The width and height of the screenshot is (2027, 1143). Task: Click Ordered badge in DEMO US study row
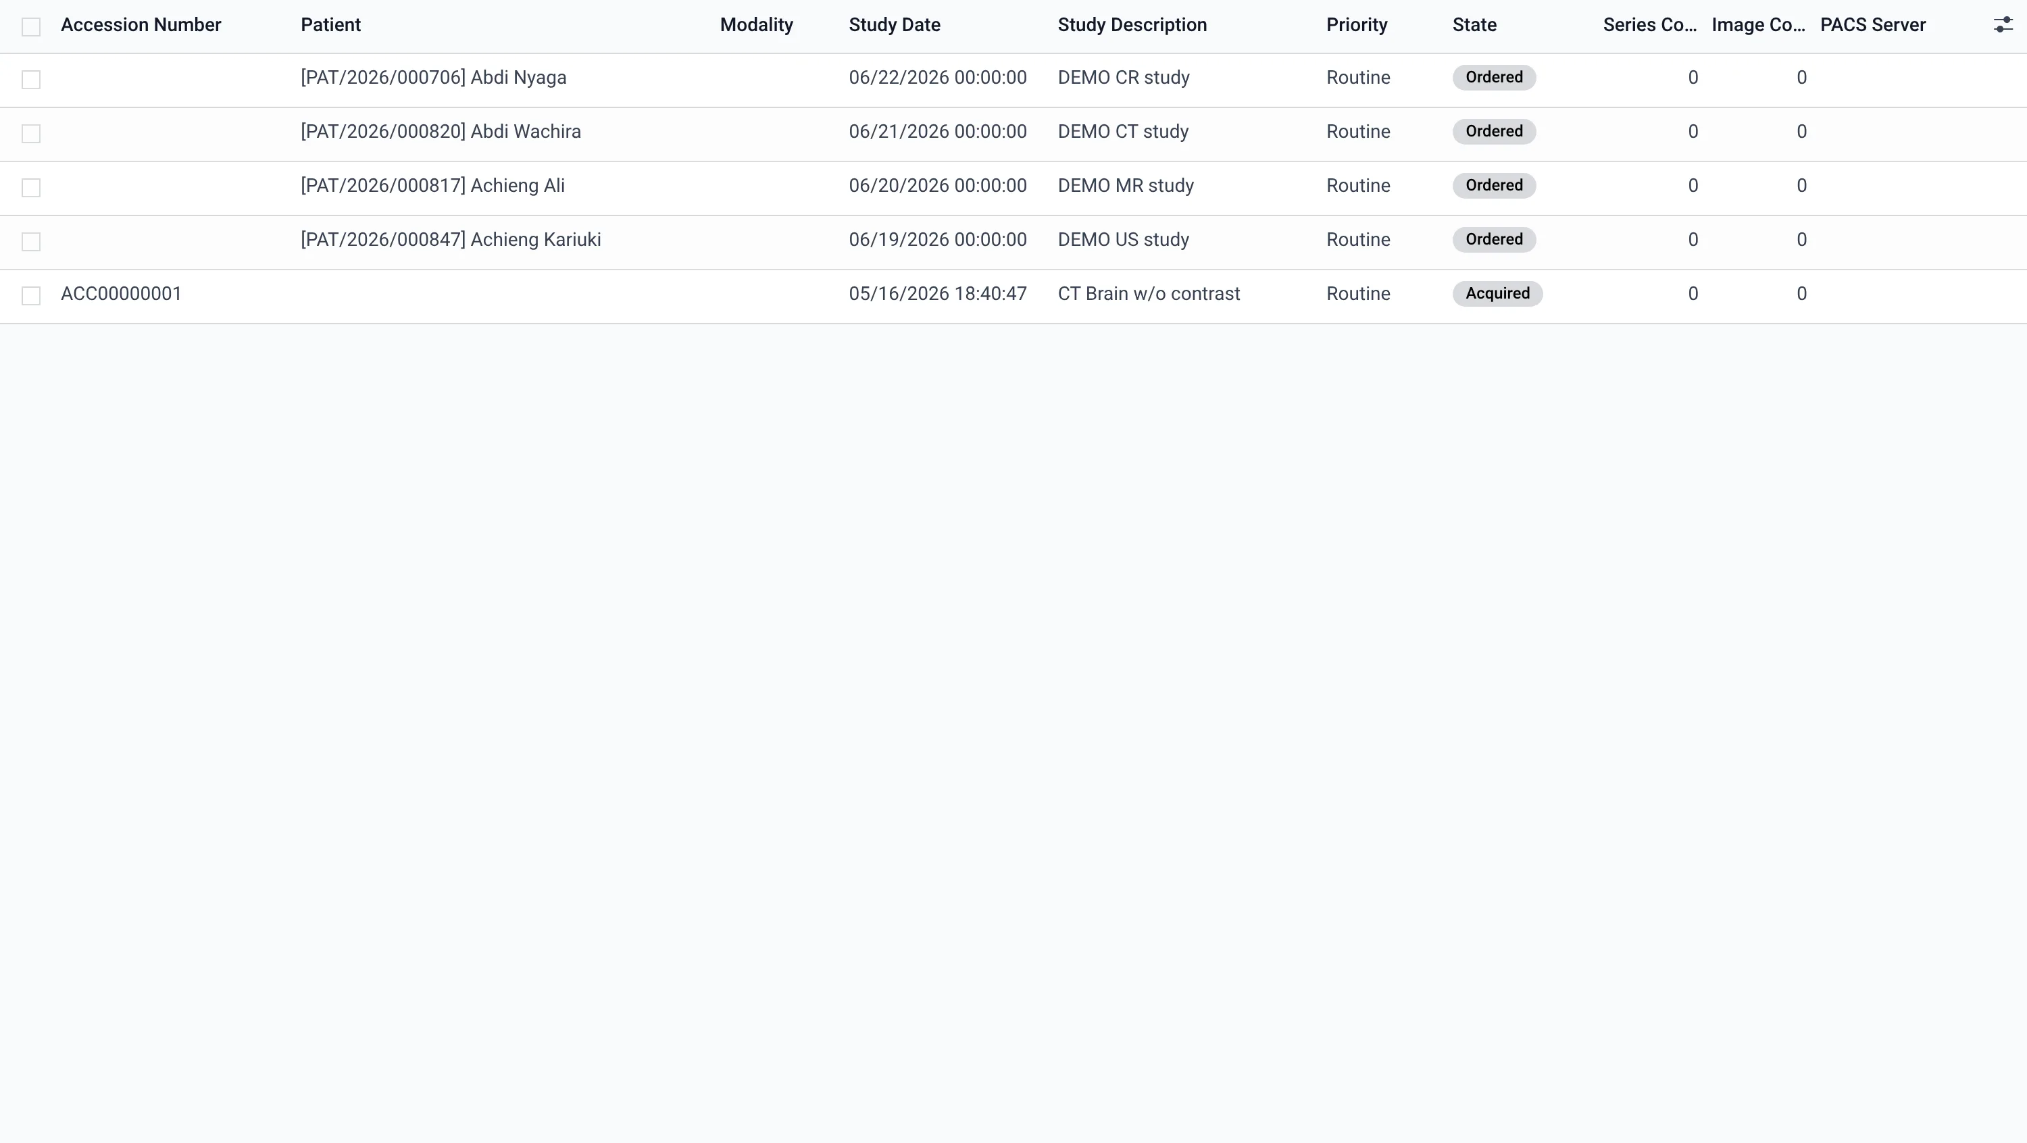click(x=1493, y=239)
